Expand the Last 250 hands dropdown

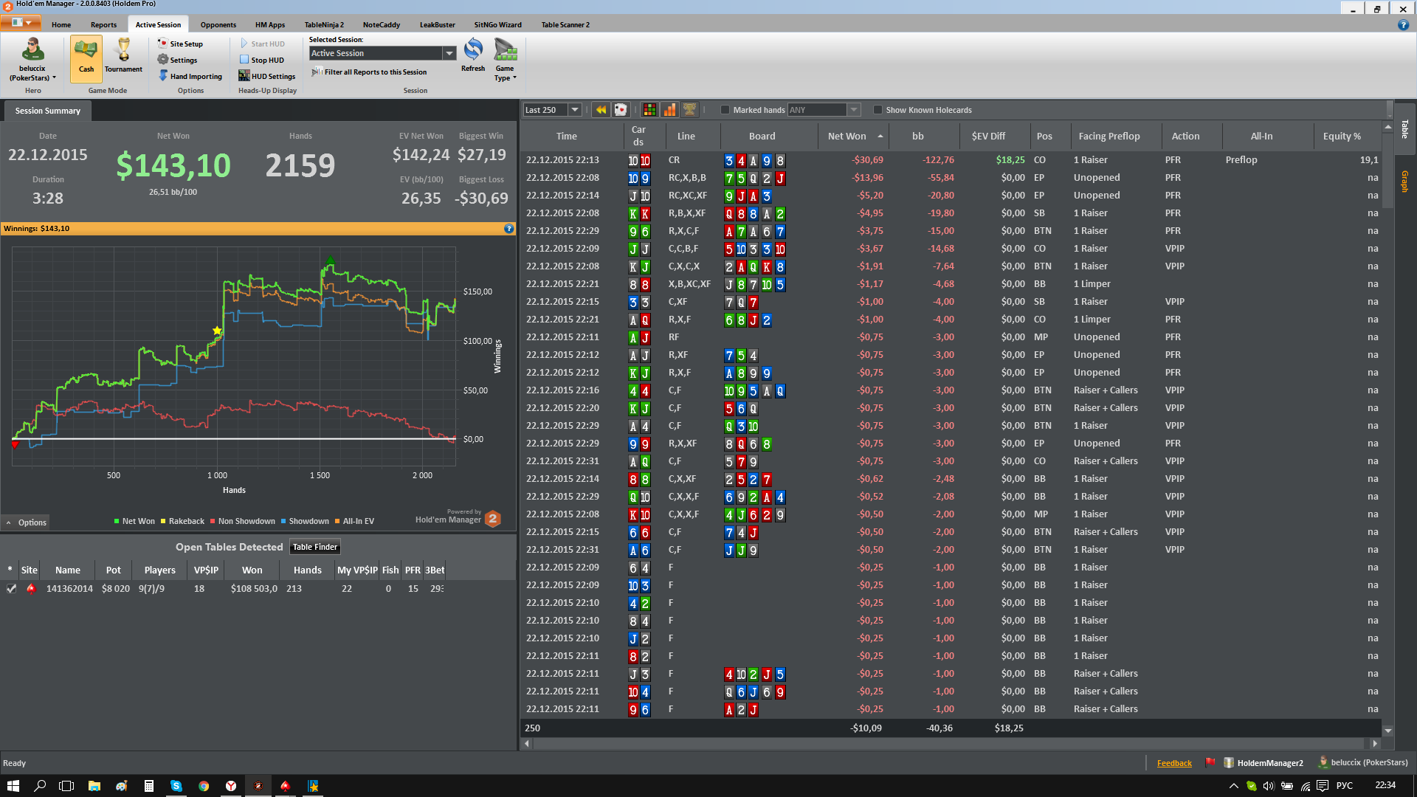pos(574,110)
